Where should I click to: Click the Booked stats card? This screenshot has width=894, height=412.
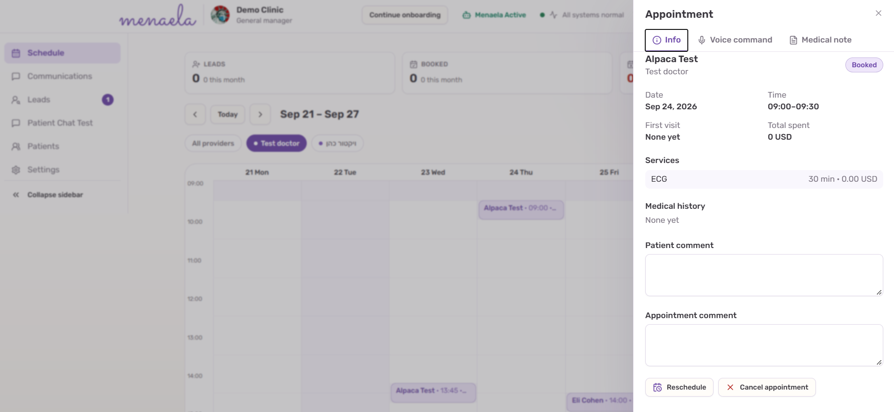click(507, 73)
